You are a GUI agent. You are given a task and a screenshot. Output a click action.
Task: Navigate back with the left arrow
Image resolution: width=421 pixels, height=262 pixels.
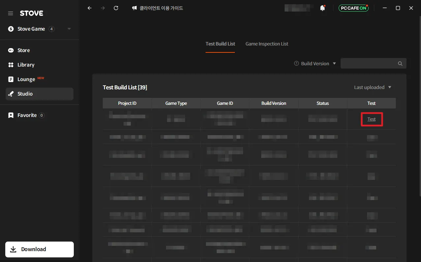[90, 8]
